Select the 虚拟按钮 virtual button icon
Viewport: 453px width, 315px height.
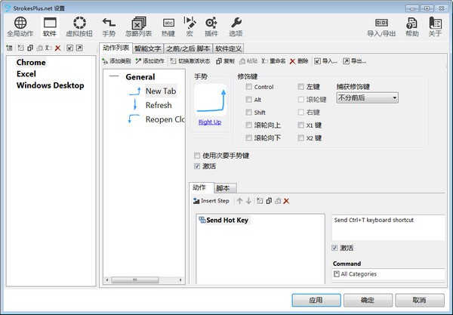pos(79,27)
